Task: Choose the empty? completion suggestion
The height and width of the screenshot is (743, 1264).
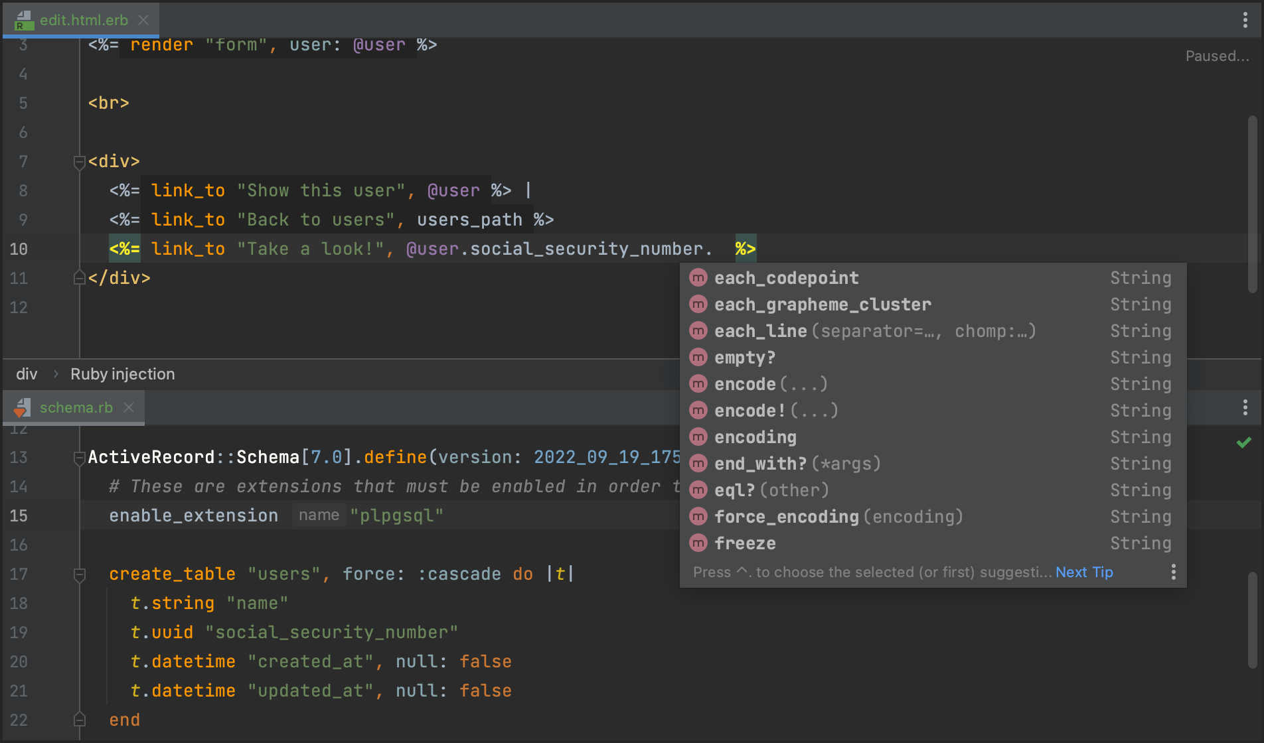Action: point(744,358)
